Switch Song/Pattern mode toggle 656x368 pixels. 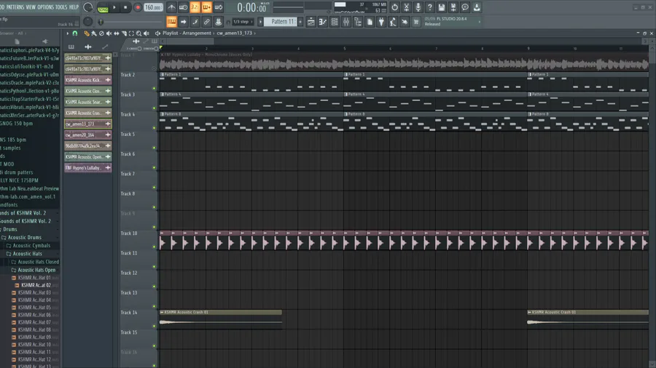pos(103,7)
